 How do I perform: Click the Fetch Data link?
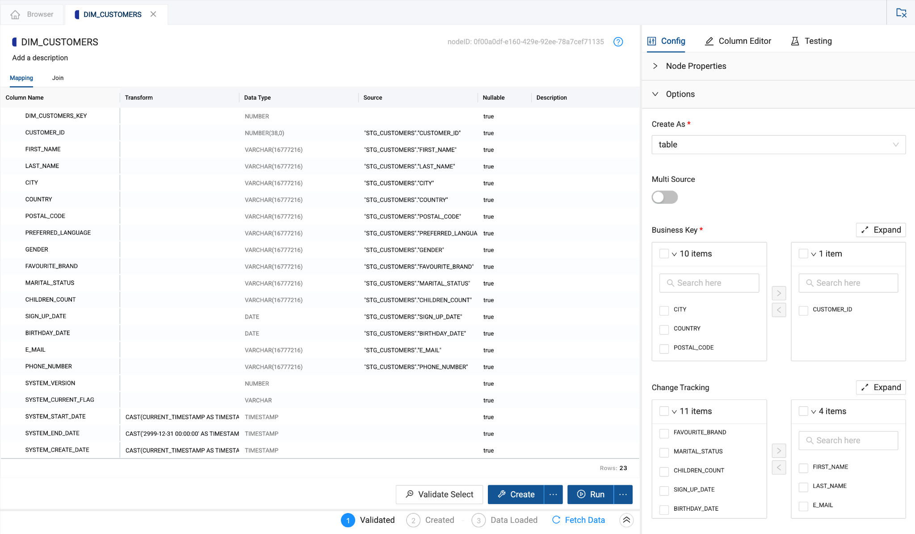[x=579, y=520]
